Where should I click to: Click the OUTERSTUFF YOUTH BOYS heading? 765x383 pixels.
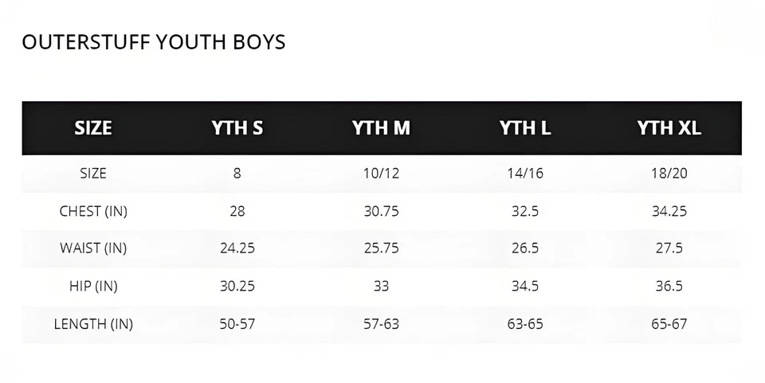coord(154,42)
